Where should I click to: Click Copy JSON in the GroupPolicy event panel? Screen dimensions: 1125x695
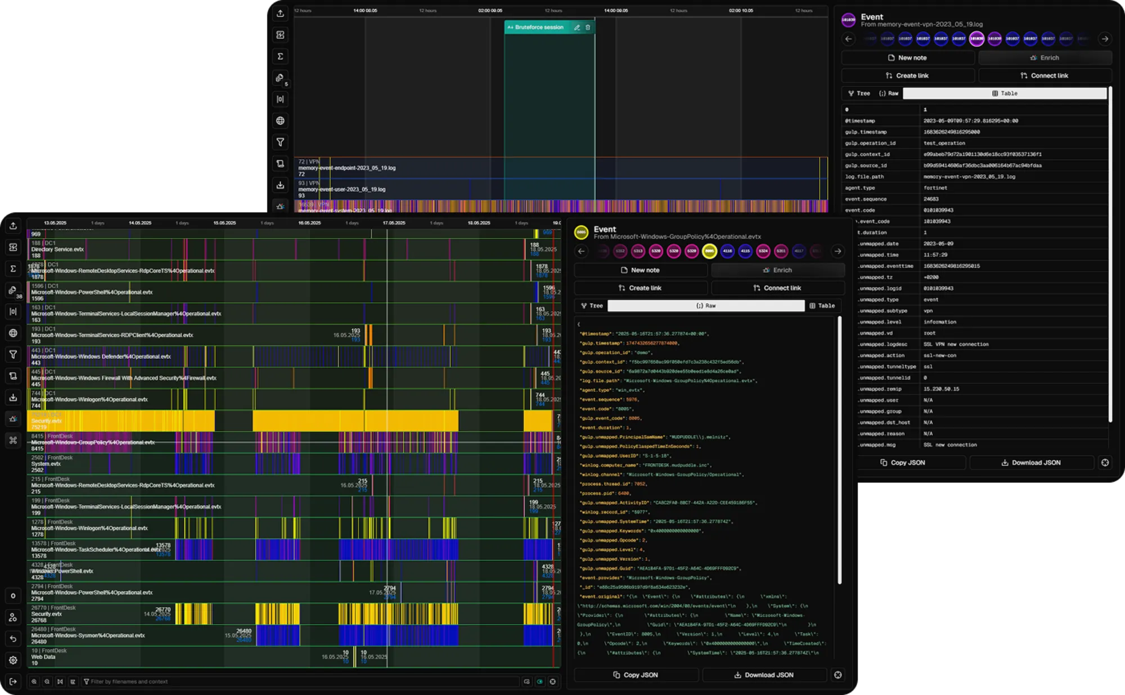(635, 675)
